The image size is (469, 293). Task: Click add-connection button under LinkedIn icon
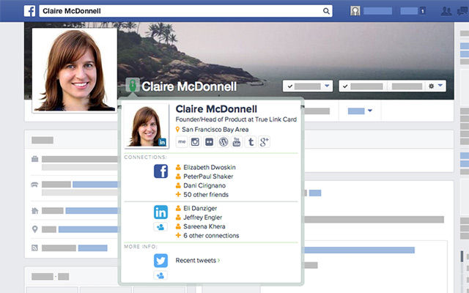pos(160,227)
